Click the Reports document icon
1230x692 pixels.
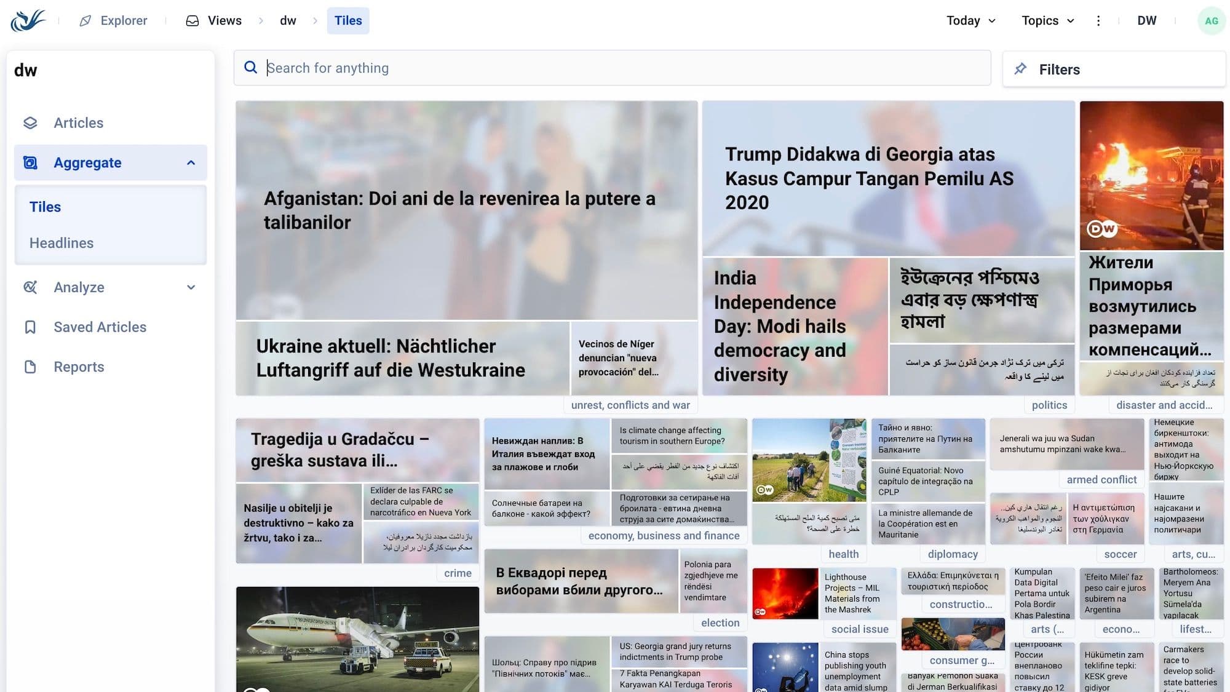[30, 367]
